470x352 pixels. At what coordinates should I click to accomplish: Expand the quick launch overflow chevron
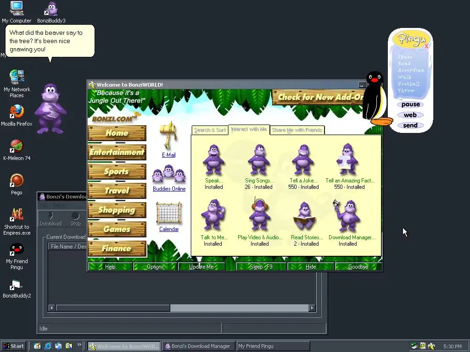point(79,345)
